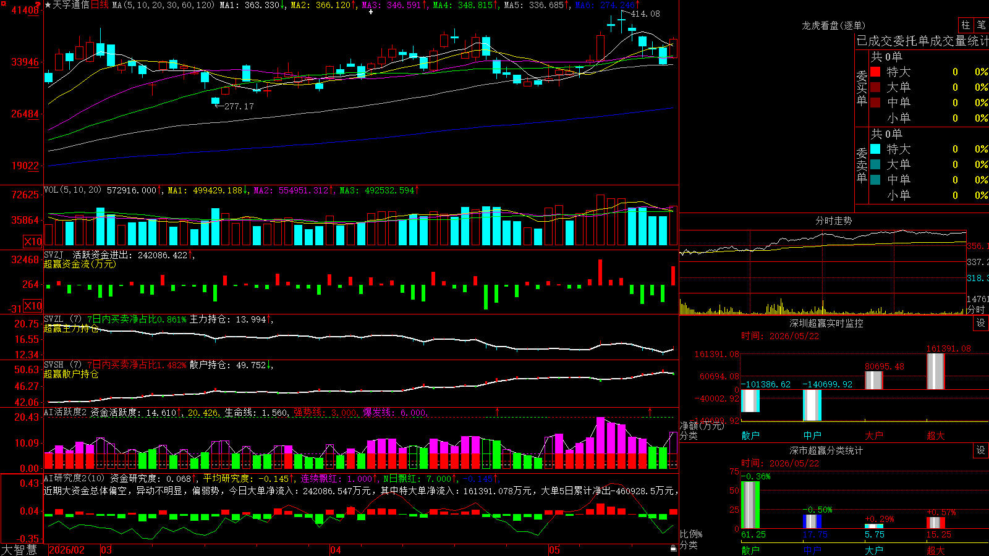989x556 pixels.
Task: Select the SVZL (7) indicator label
Action: point(62,319)
